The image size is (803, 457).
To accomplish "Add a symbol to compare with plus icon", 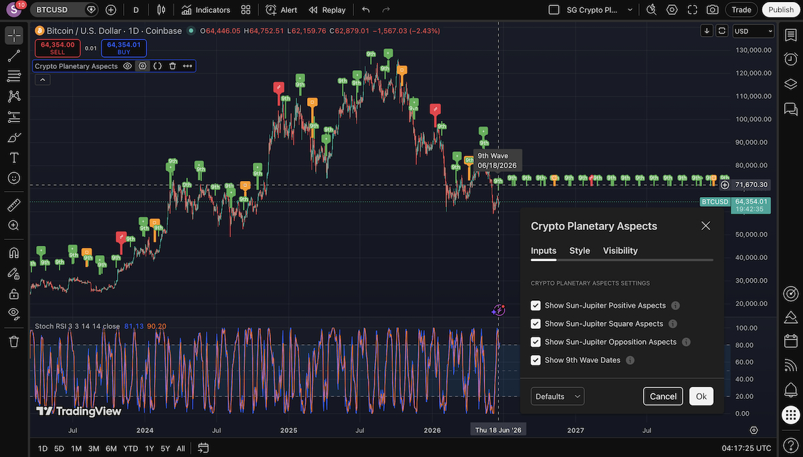I will (x=111, y=10).
